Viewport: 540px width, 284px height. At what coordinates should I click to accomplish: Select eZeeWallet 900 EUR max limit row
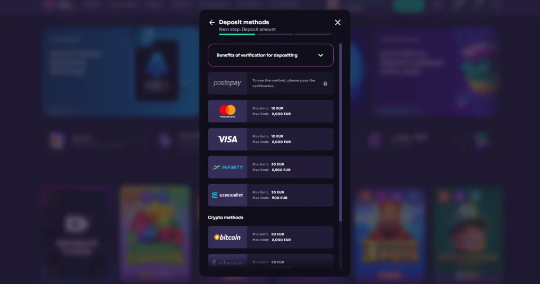coord(271,195)
